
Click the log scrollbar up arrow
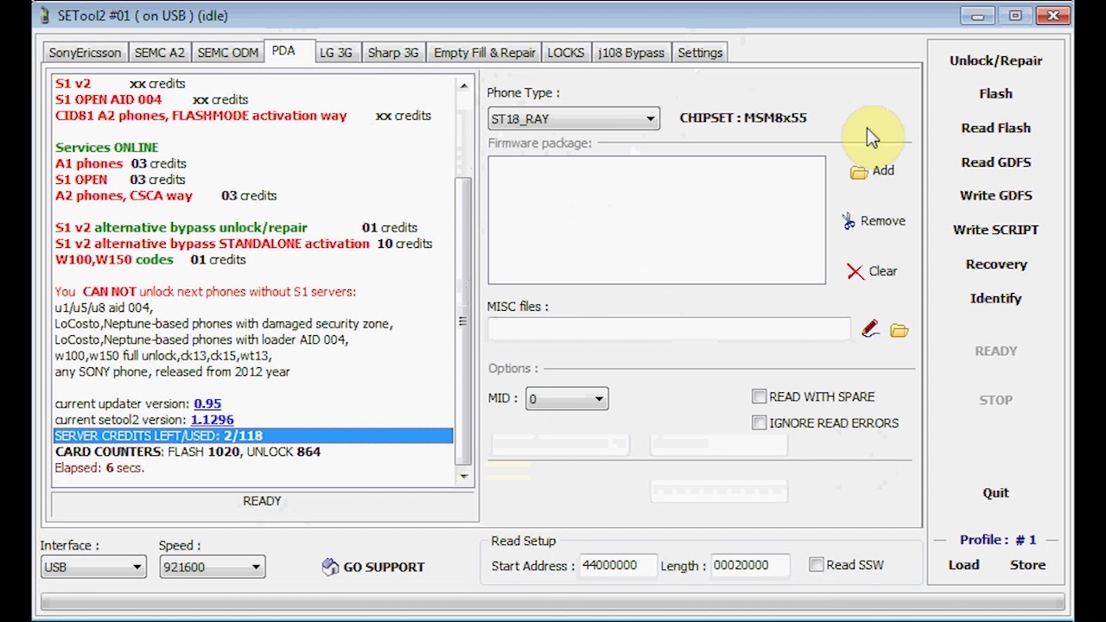tap(464, 86)
